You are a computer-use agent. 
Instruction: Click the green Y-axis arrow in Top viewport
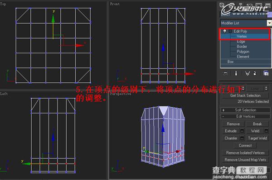pos(53,18)
